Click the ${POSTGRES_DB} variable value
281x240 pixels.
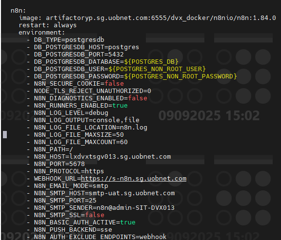click(151, 62)
